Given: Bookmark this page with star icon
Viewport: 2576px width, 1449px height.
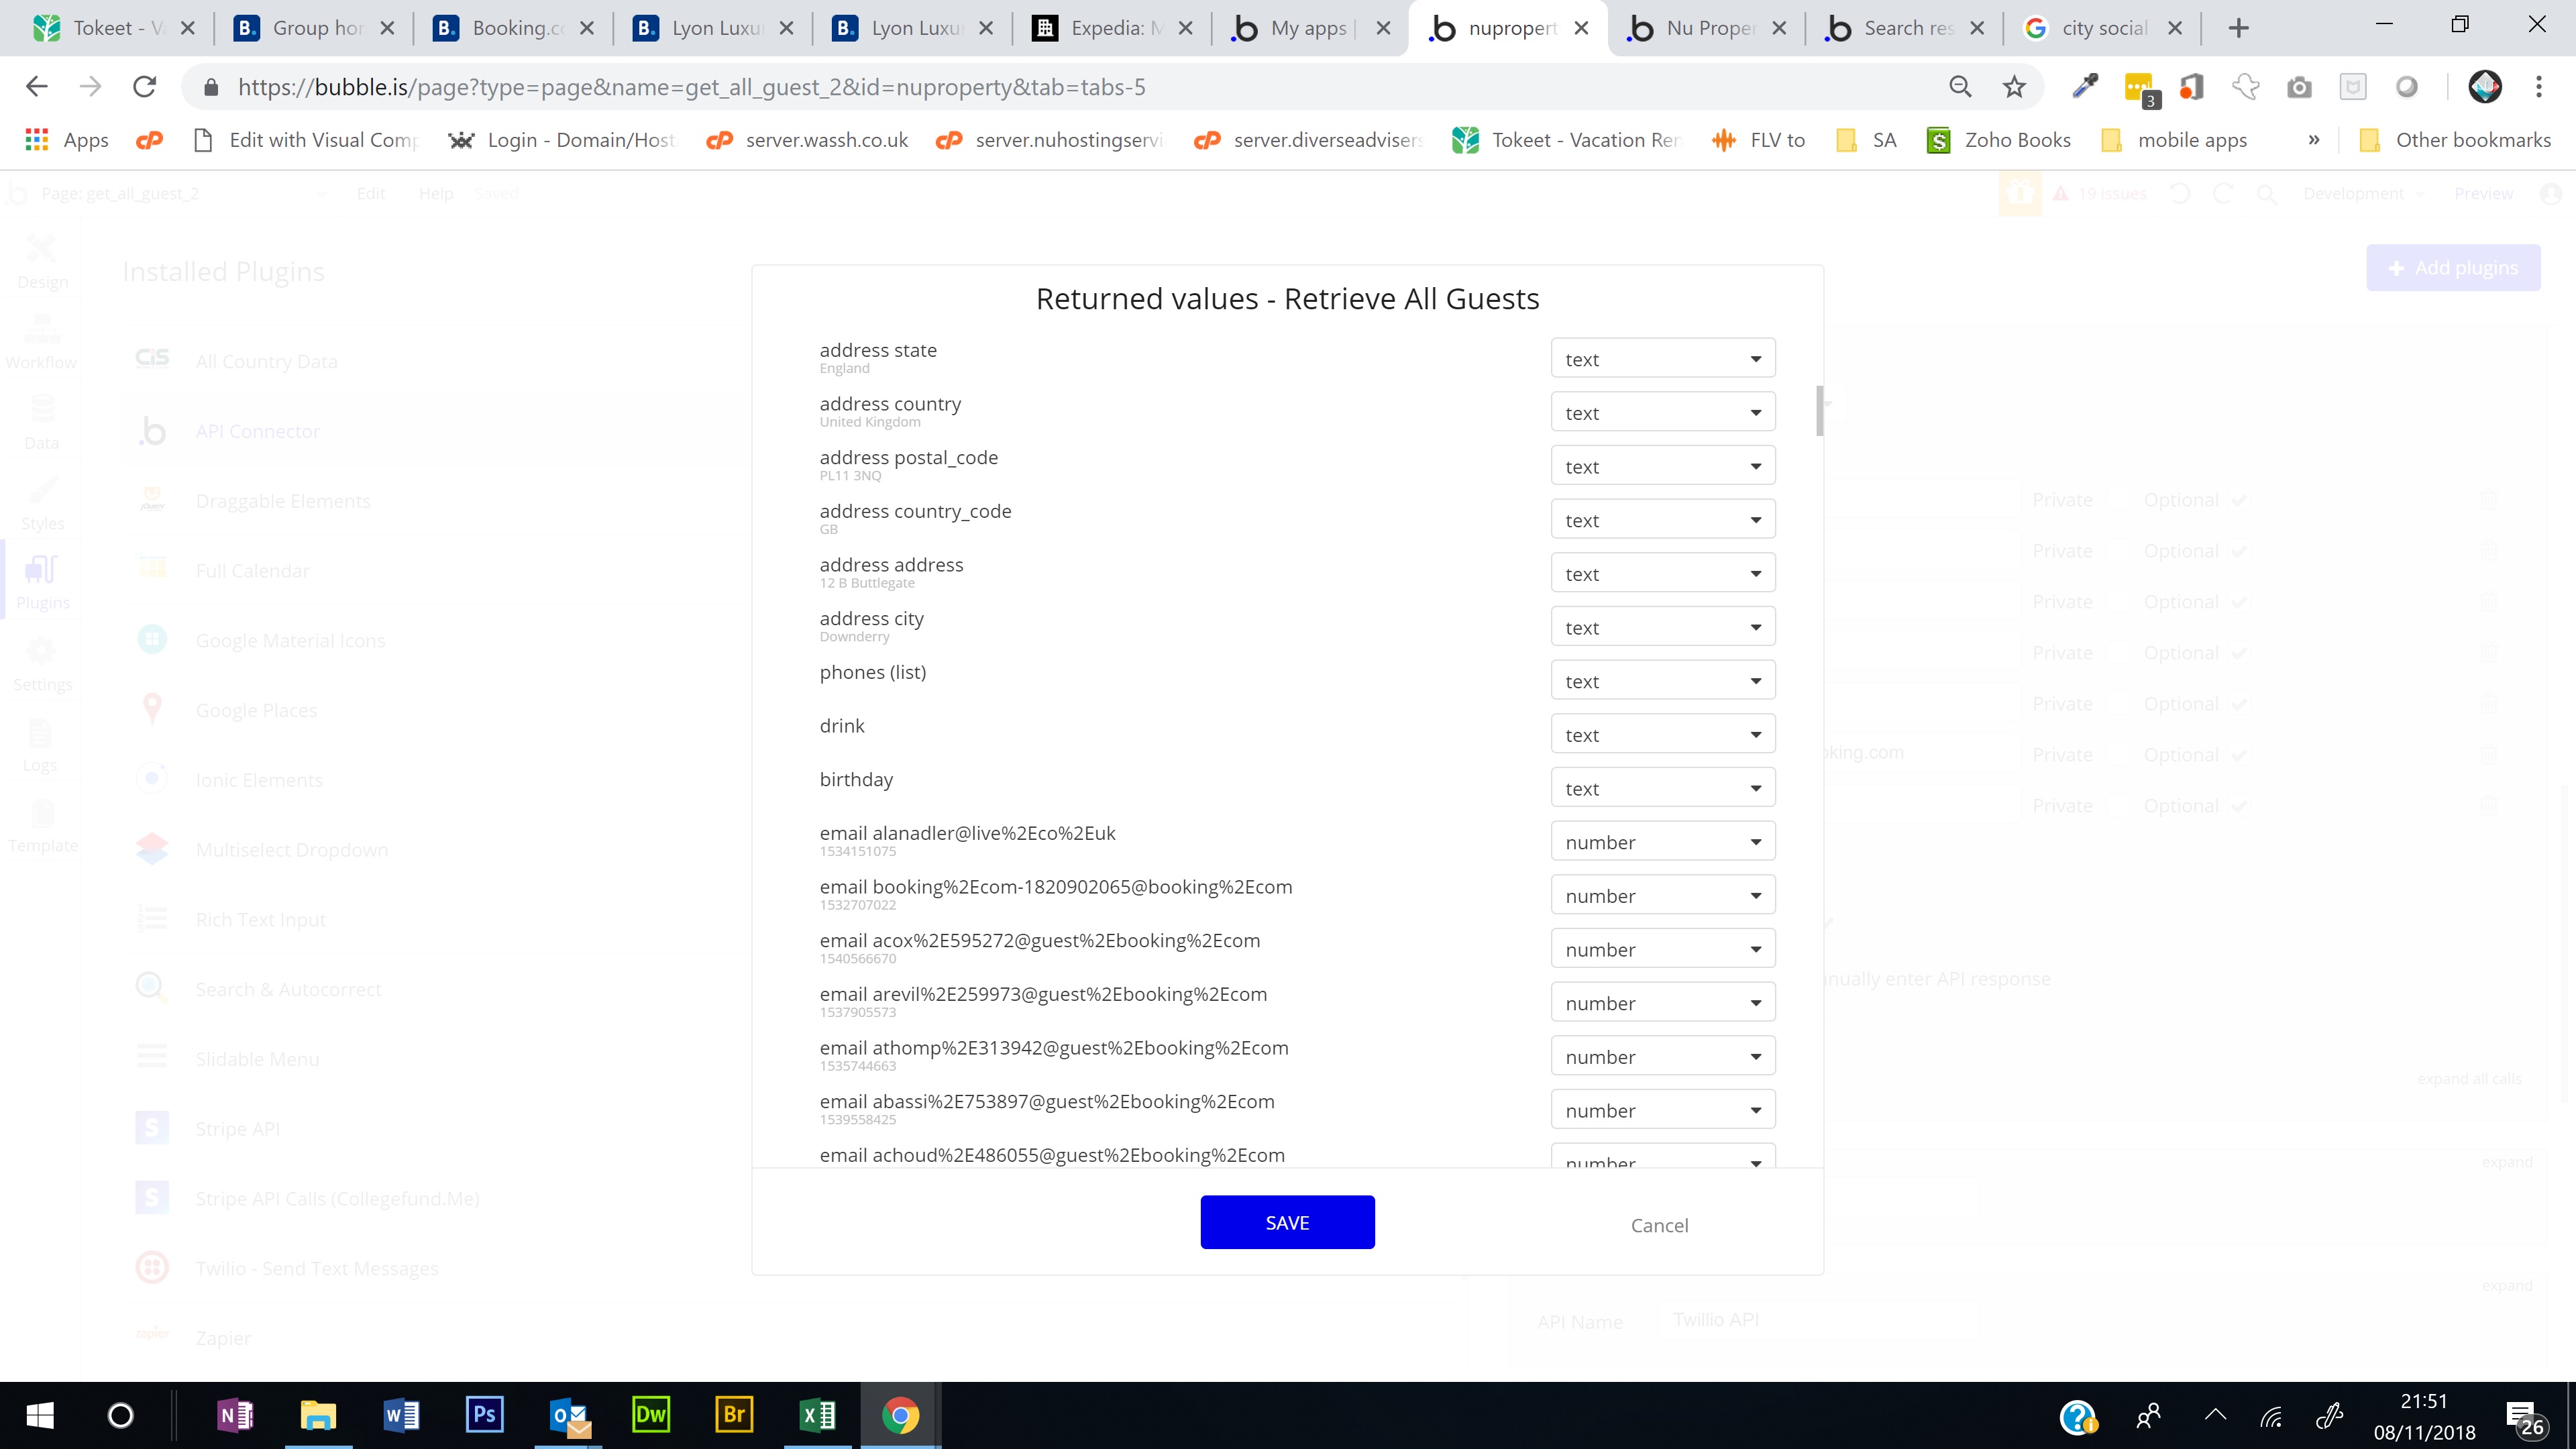Looking at the screenshot, I should (x=2014, y=87).
